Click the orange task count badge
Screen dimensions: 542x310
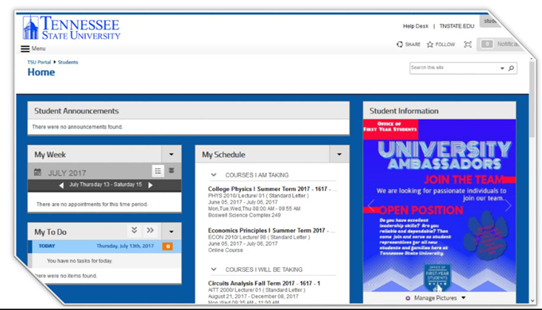pos(168,247)
